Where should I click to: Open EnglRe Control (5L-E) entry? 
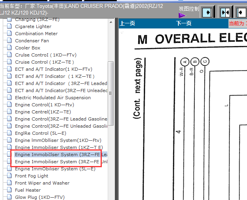[41, 133]
